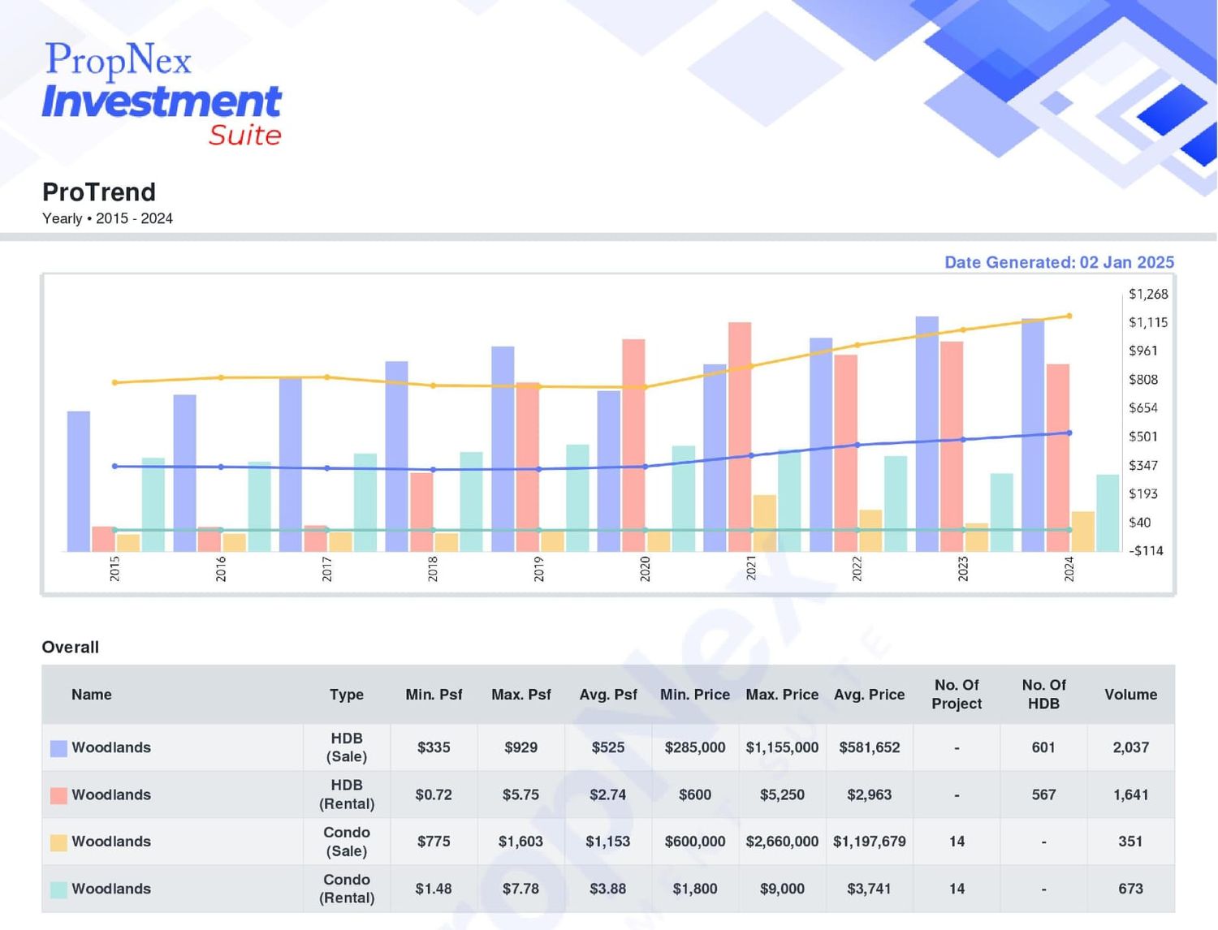Click the 2019 year axis label
Viewport: 1218px width, 930px height.
coord(539,569)
